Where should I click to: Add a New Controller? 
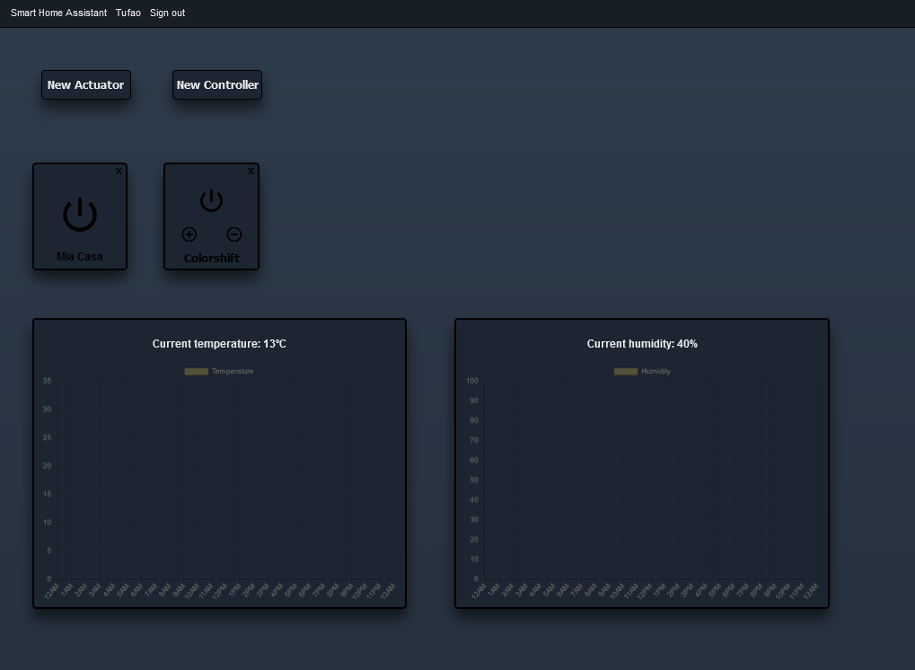[217, 85]
